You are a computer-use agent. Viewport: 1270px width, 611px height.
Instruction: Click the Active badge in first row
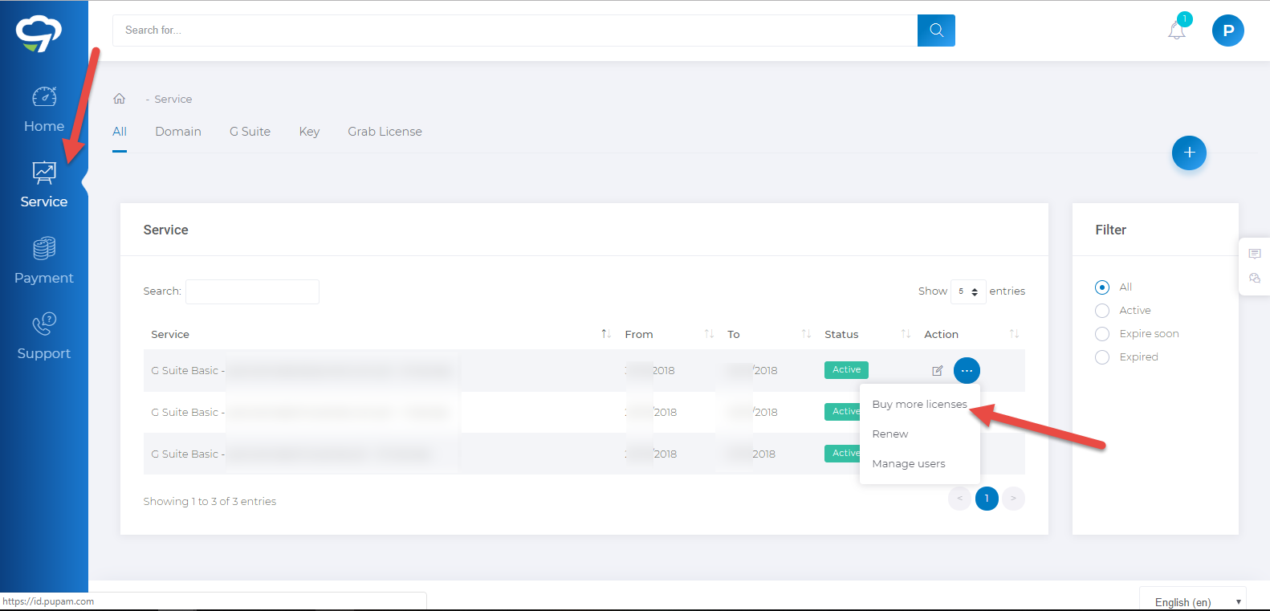pyautogui.click(x=846, y=369)
